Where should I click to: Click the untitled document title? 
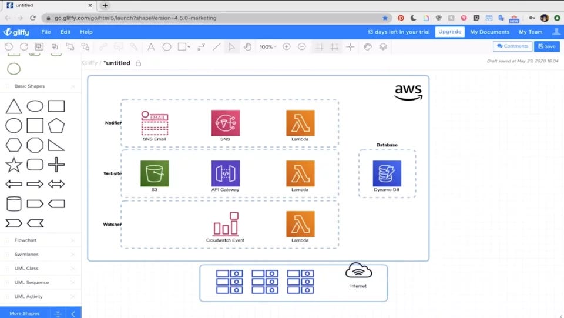[x=117, y=63]
